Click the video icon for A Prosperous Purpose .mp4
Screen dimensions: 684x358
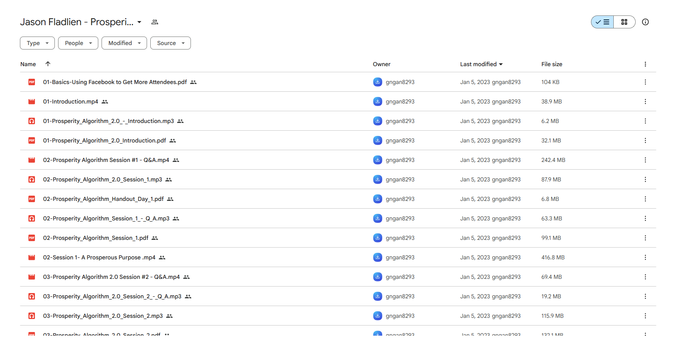pos(32,257)
